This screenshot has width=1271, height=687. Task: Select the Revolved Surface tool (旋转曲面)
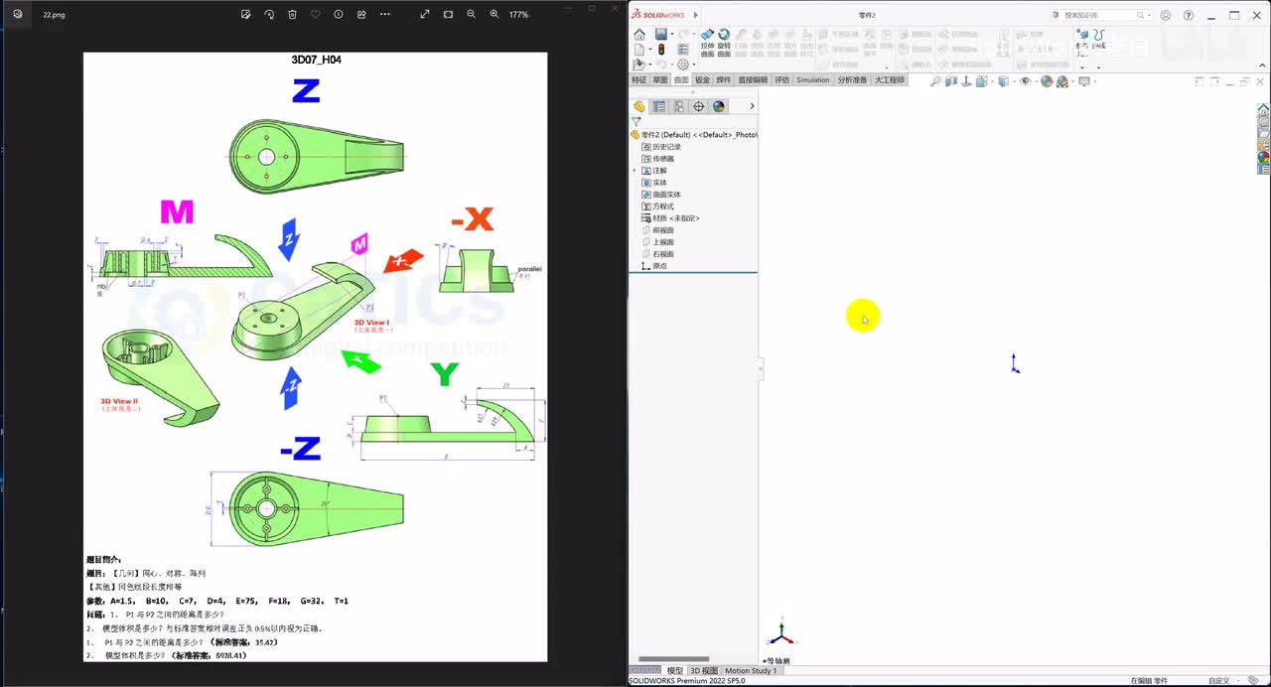point(724,41)
